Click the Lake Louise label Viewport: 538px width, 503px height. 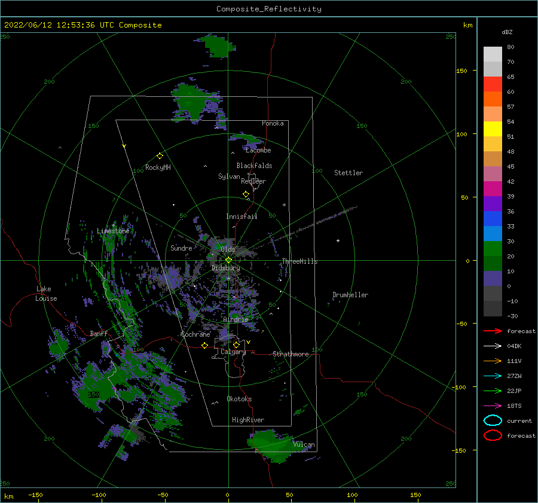[46, 294]
